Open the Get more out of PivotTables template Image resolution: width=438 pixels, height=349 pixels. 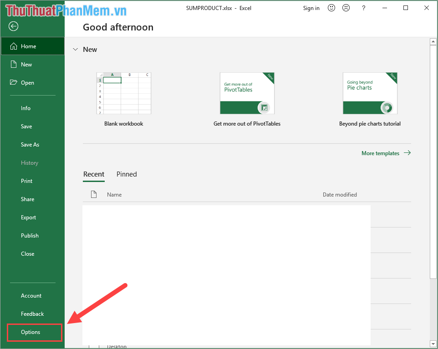tap(247, 93)
